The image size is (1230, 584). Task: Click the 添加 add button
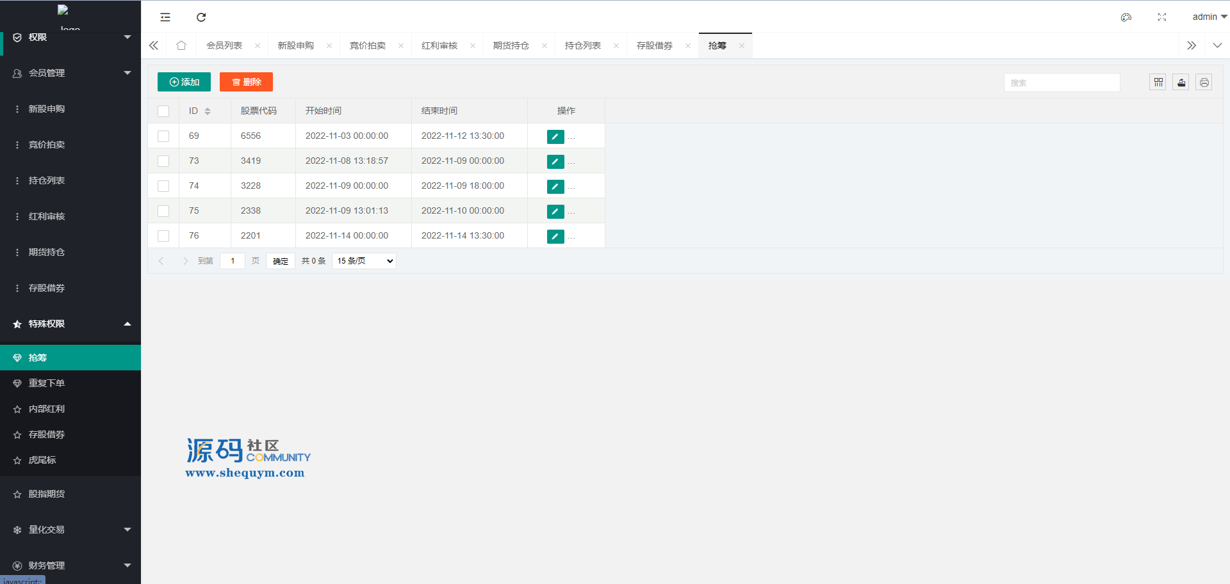tap(184, 82)
